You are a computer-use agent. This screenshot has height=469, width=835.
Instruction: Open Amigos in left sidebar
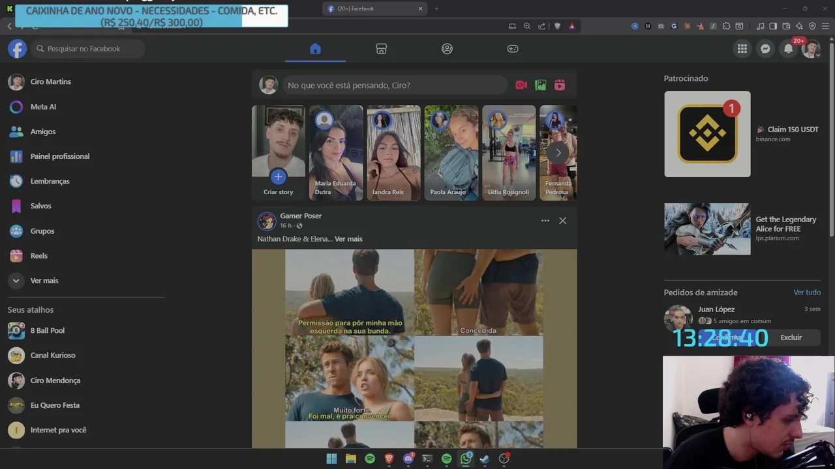pyautogui.click(x=85, y=132)
